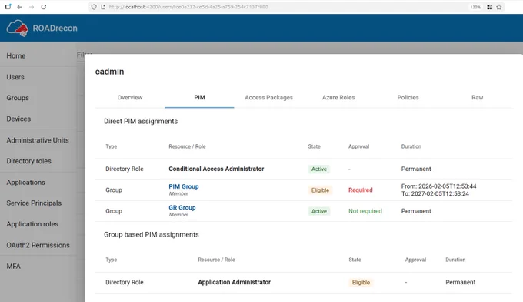Click the page info icon beside the URL
523x302 pixels.
[x=103, y=7]
